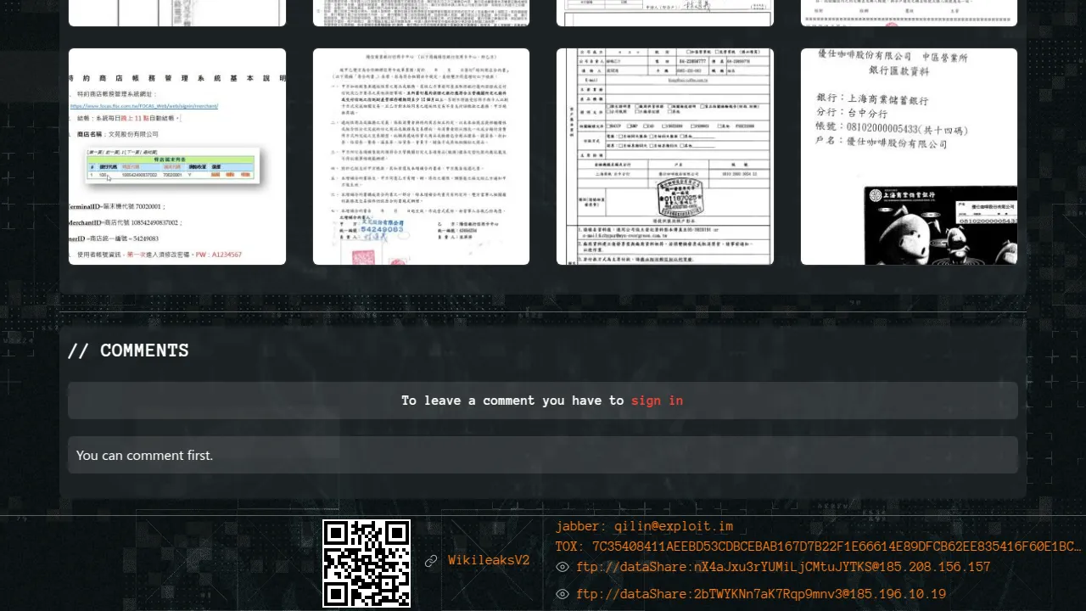Viewport: 1086px width, 611px height.
Task: Open the cropped top-row thumbnail with signature
Action: [665, 13]
